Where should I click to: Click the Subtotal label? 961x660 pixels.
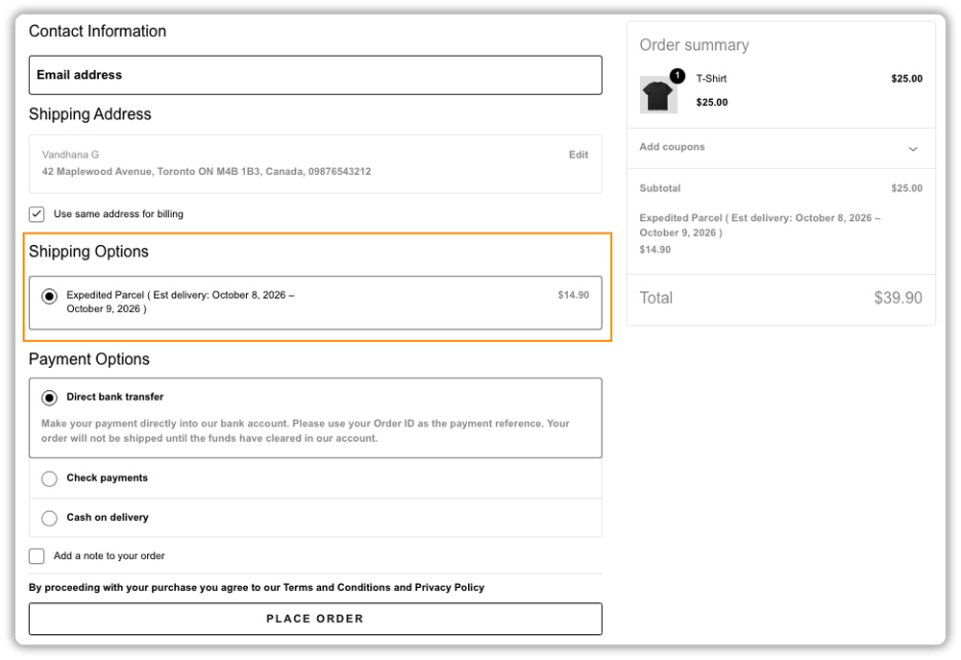[x=659, y=188]
